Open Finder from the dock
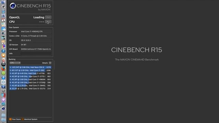 point(3,2)
